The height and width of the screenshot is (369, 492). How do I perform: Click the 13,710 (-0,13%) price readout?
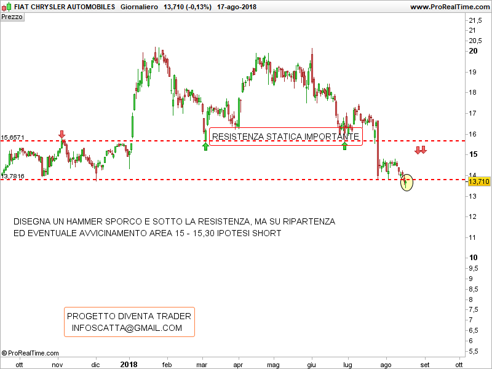[x=188, y=7]
